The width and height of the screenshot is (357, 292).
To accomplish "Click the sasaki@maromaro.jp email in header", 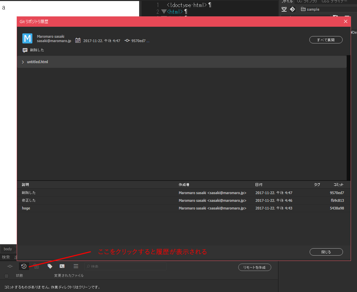I will [54, 41].
